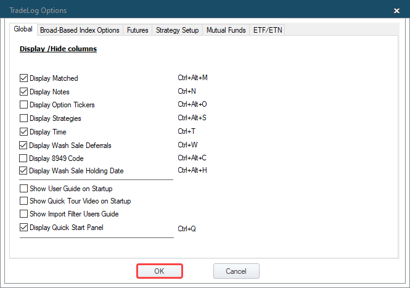Viewport: 410px width, 288px height.
Task: Open the Futures tab
Action: tap(137, 30)
